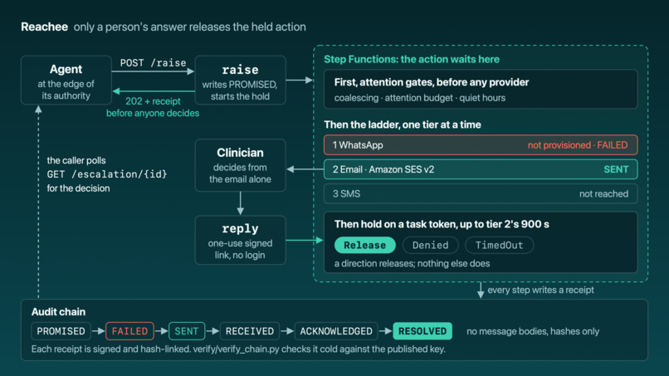Image resolution: width=669 pixels, height=376 pixels.
Task: Click the RECEIVED audit chip
Action: click(x=250, y=331)
